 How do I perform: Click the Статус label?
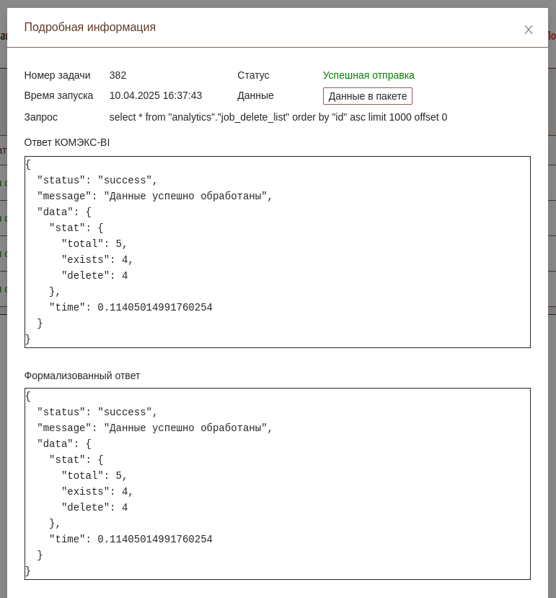tap(252, 75)
